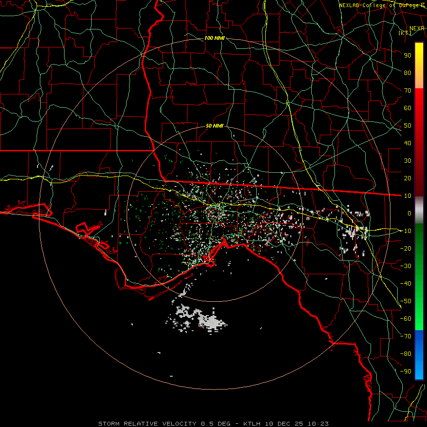Click the NEXR label above the scale
Image resolution: width=427 pixels, height=427 pixels.
click(x=417, y=28)
